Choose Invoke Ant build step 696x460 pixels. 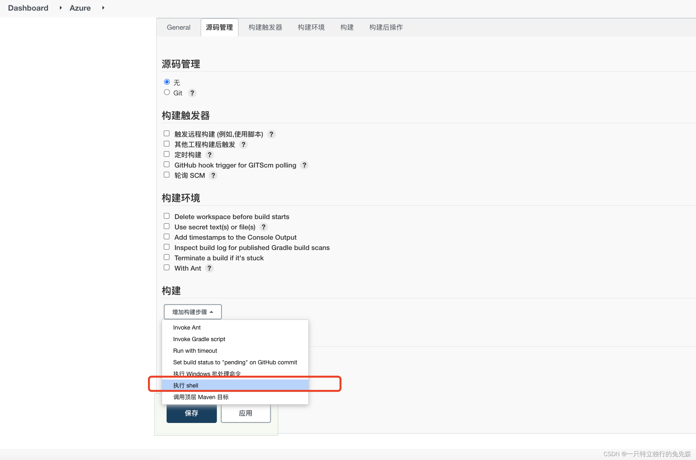(x=235, y=328)
